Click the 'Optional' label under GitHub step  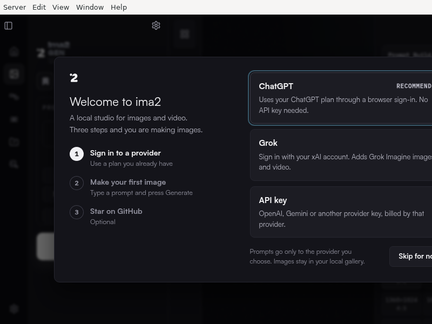point(103,222)
